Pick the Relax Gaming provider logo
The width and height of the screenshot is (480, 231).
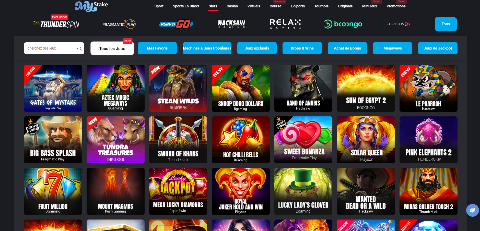(285, 24)
